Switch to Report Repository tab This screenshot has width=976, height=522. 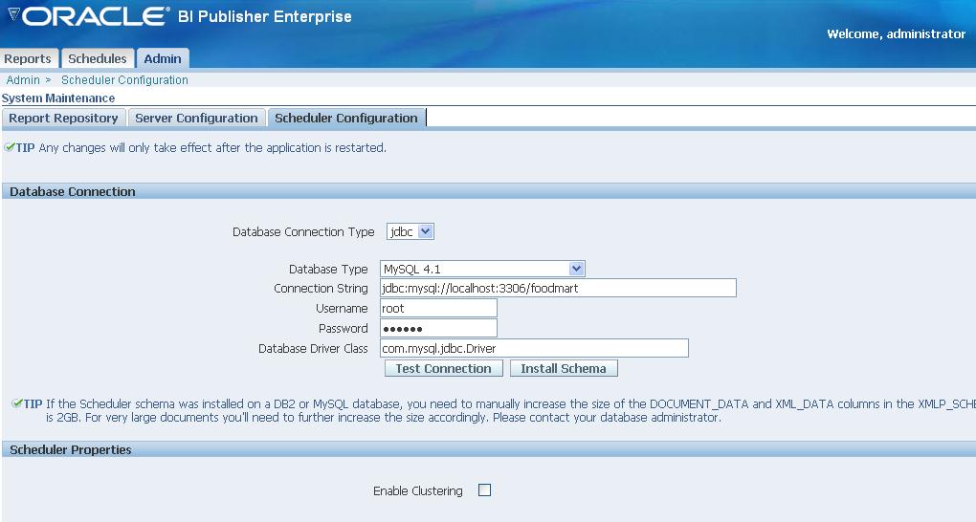(63, 119)
